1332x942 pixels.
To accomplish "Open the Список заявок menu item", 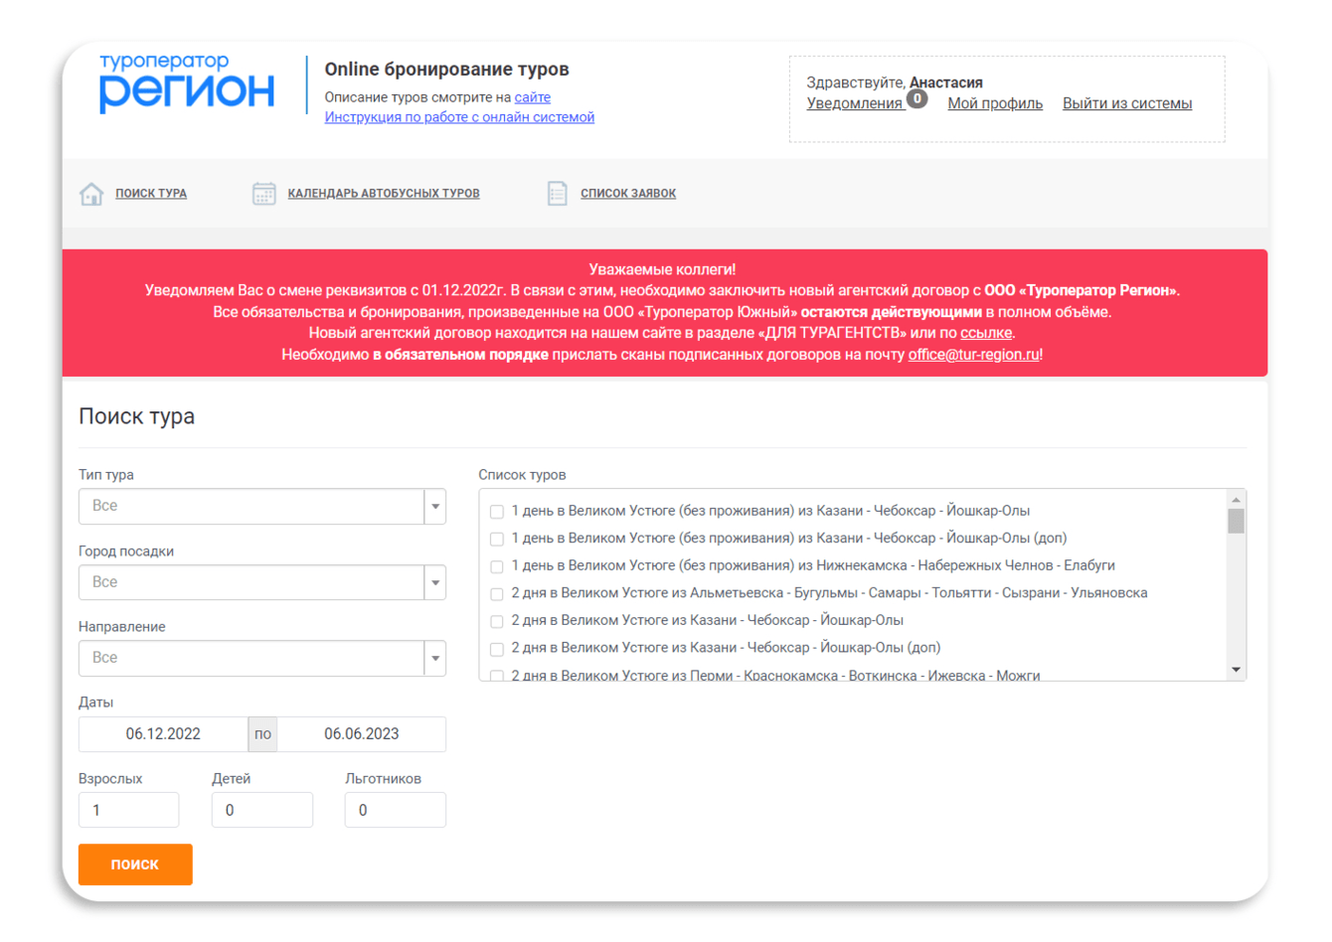I will (628, 194).
